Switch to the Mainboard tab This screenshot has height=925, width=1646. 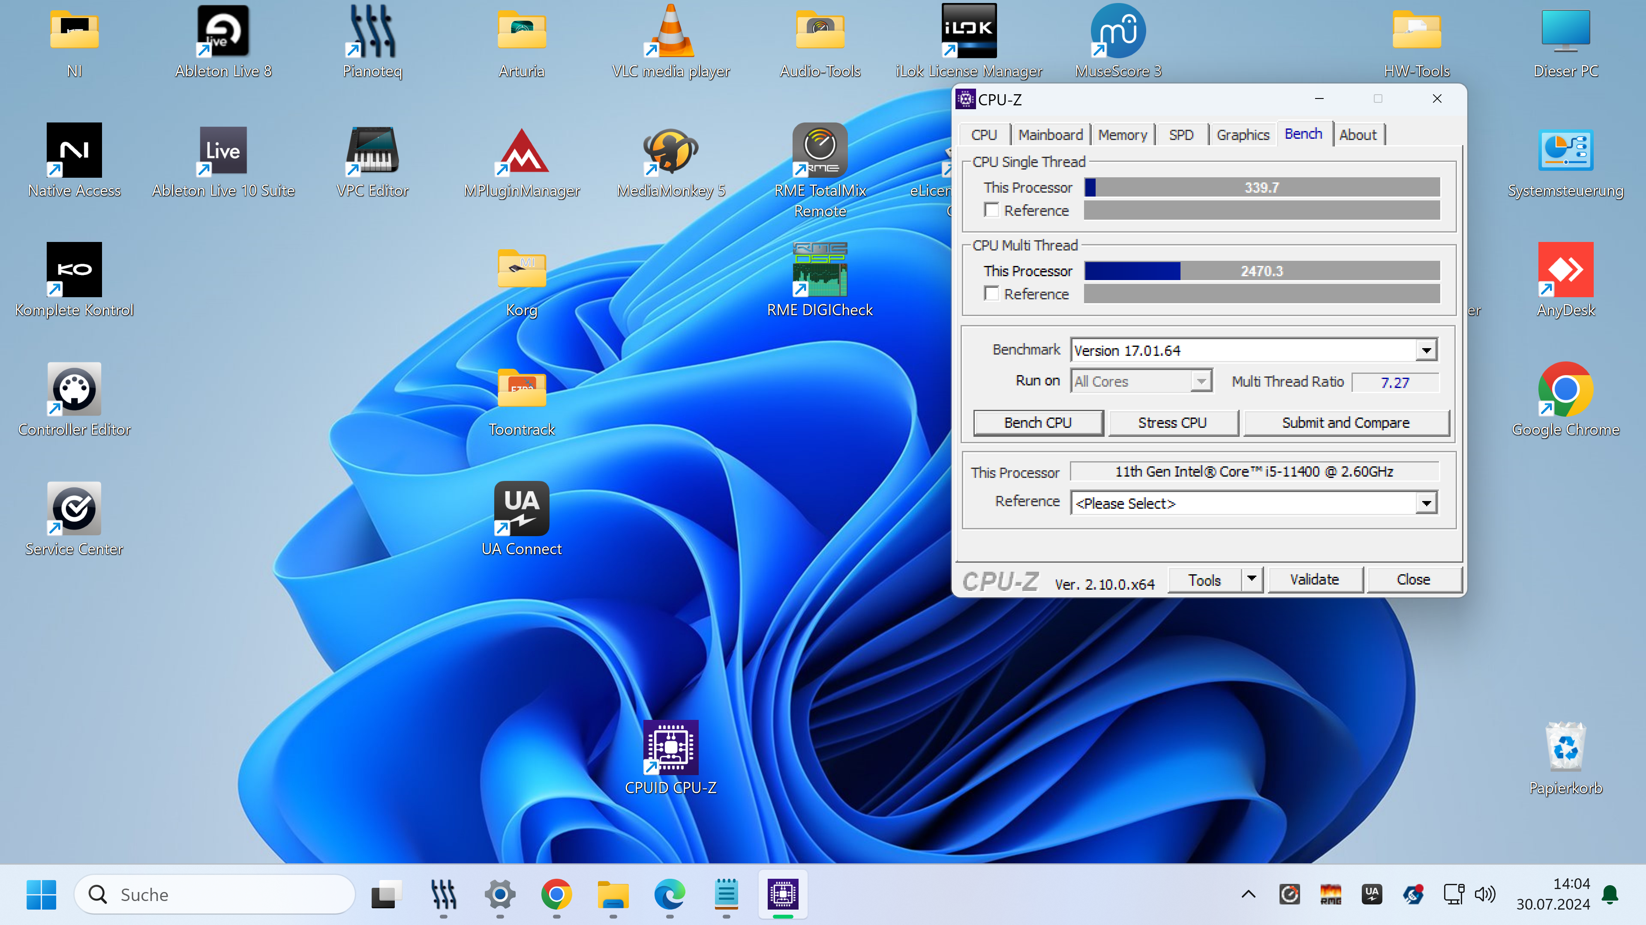(x=1051, y=135)
